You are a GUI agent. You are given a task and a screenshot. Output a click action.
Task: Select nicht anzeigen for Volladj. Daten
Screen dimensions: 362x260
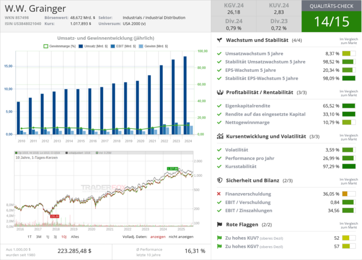181,237
